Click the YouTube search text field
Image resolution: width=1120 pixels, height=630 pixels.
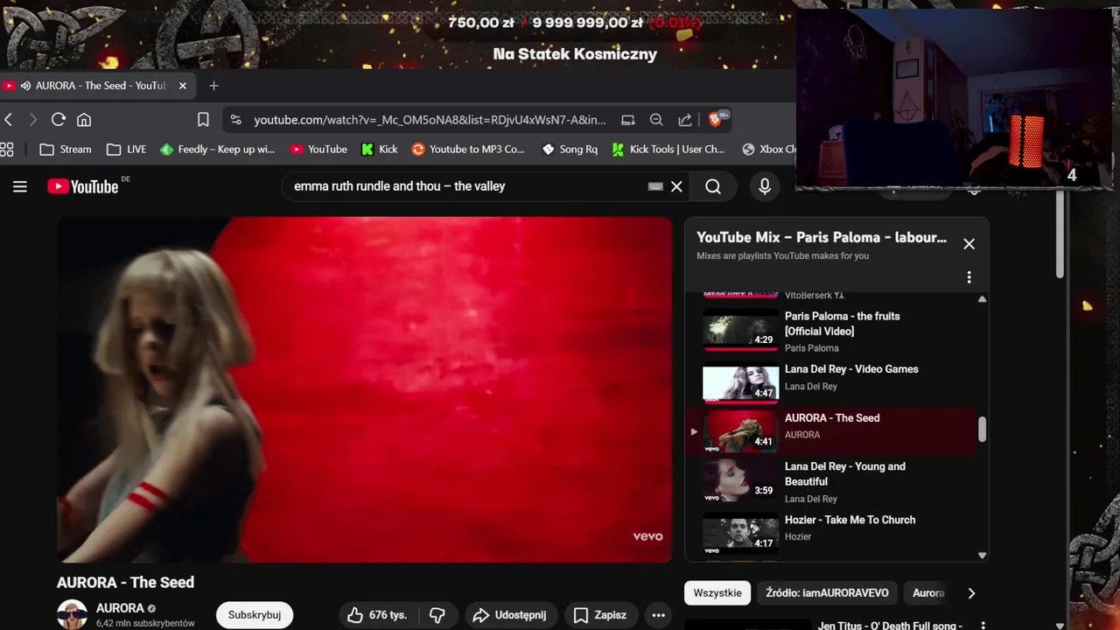468,186
